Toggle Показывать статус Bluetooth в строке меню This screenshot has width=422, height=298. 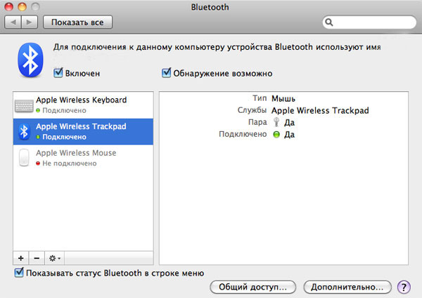19,273
